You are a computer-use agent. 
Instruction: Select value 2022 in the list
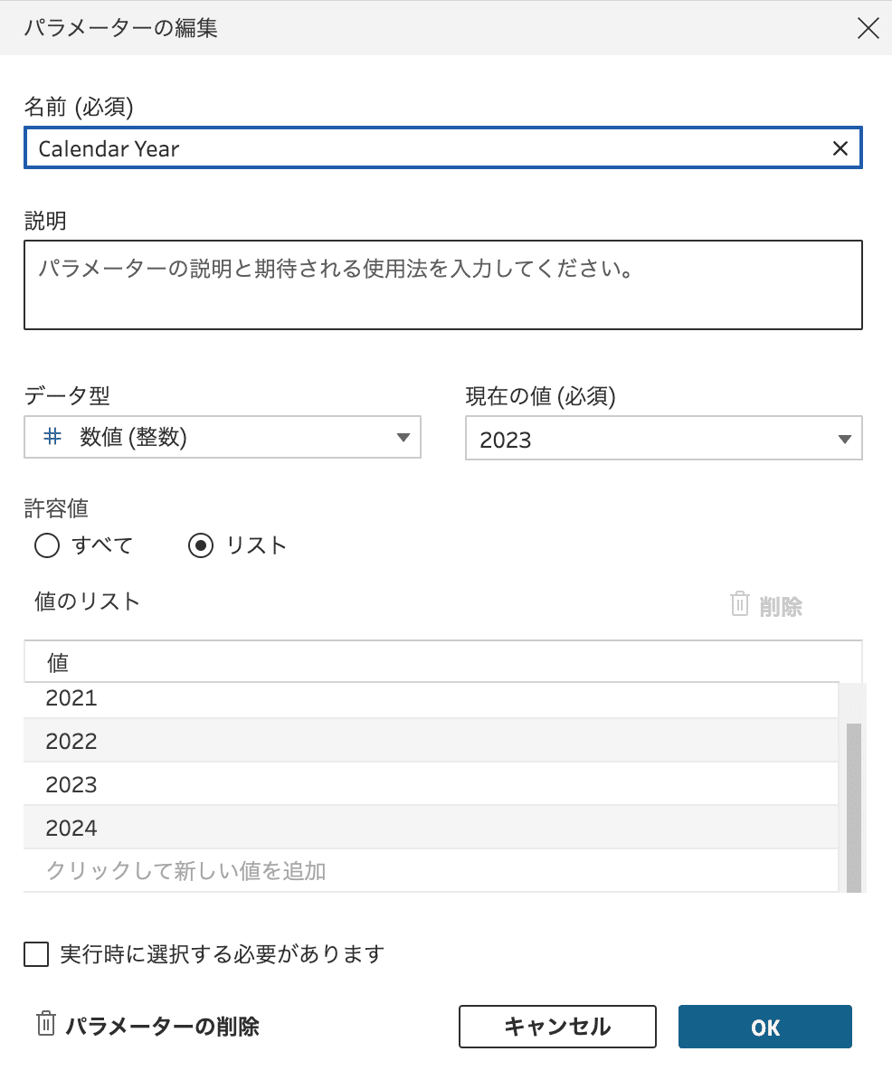point(431,741)
